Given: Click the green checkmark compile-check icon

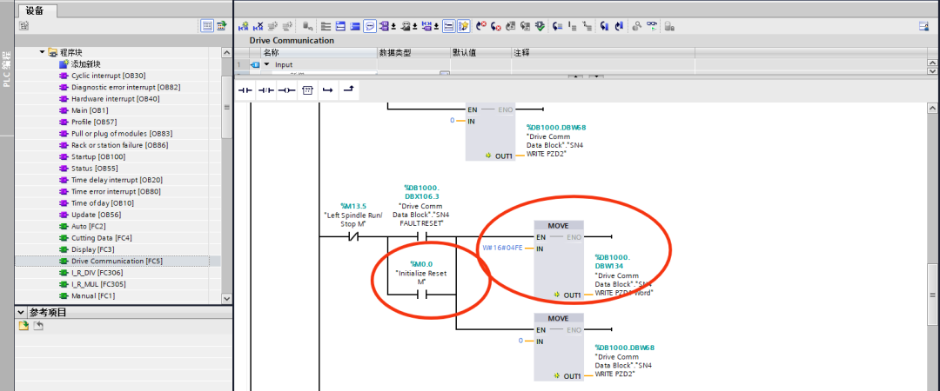Looking at the screenshot, I should (x=540, y=26).
